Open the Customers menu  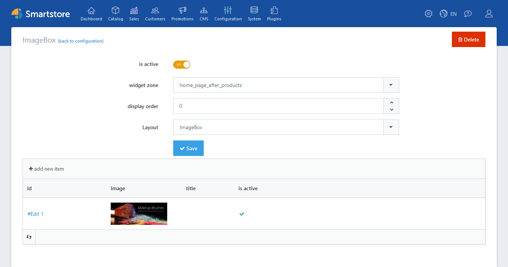[155, 14]
